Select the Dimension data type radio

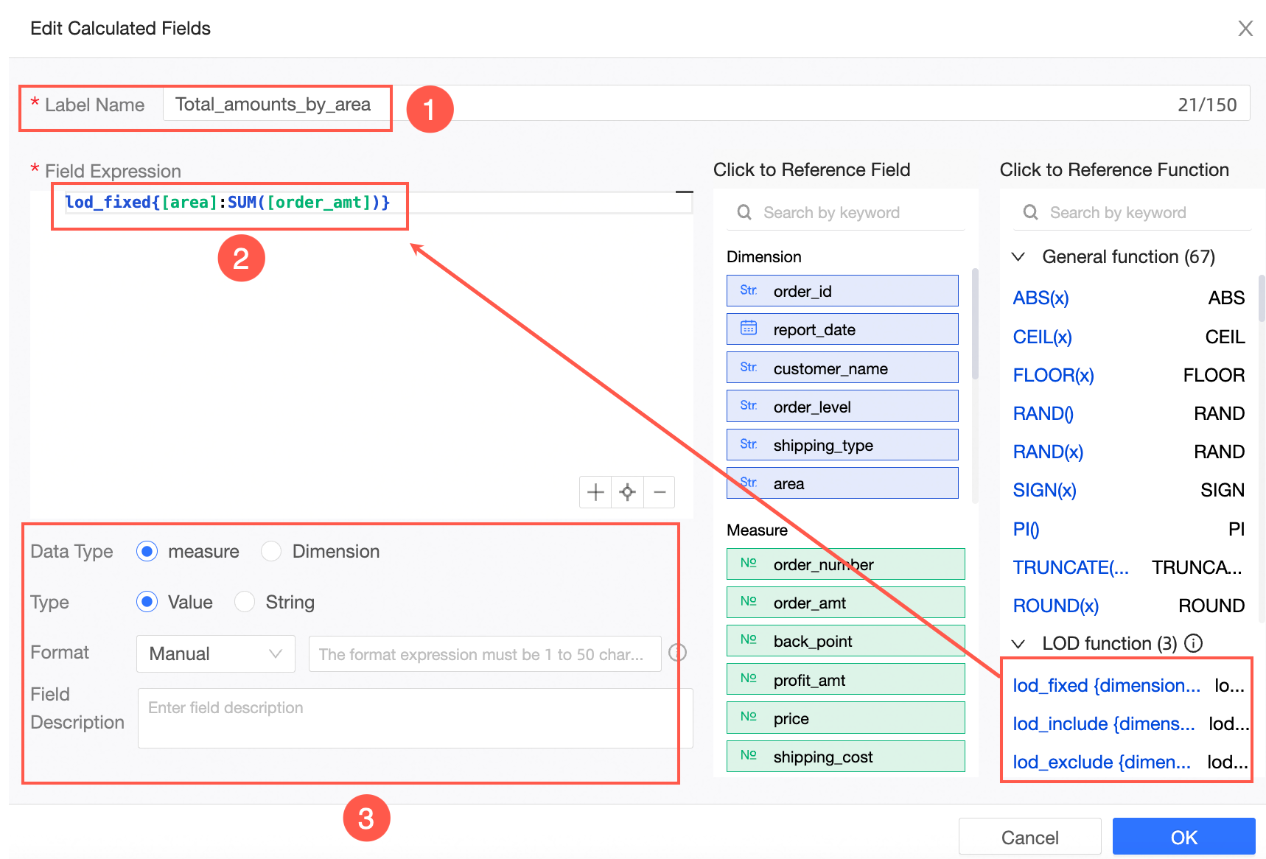tap(271, 551)
